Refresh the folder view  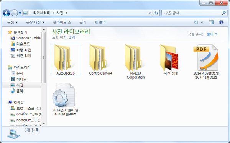(156, 13)
